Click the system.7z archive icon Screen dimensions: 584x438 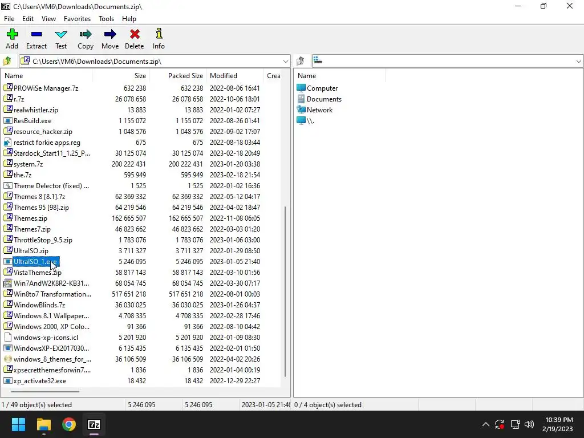coord(8,164)
